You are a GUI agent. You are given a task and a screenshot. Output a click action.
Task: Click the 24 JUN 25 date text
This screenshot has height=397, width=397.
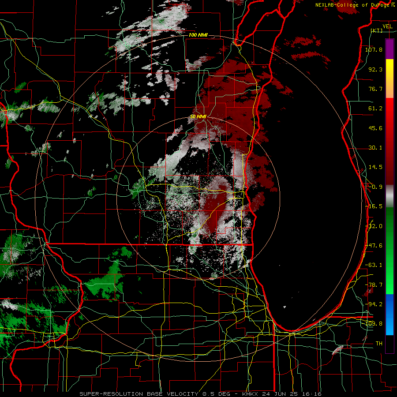[279, 394]
